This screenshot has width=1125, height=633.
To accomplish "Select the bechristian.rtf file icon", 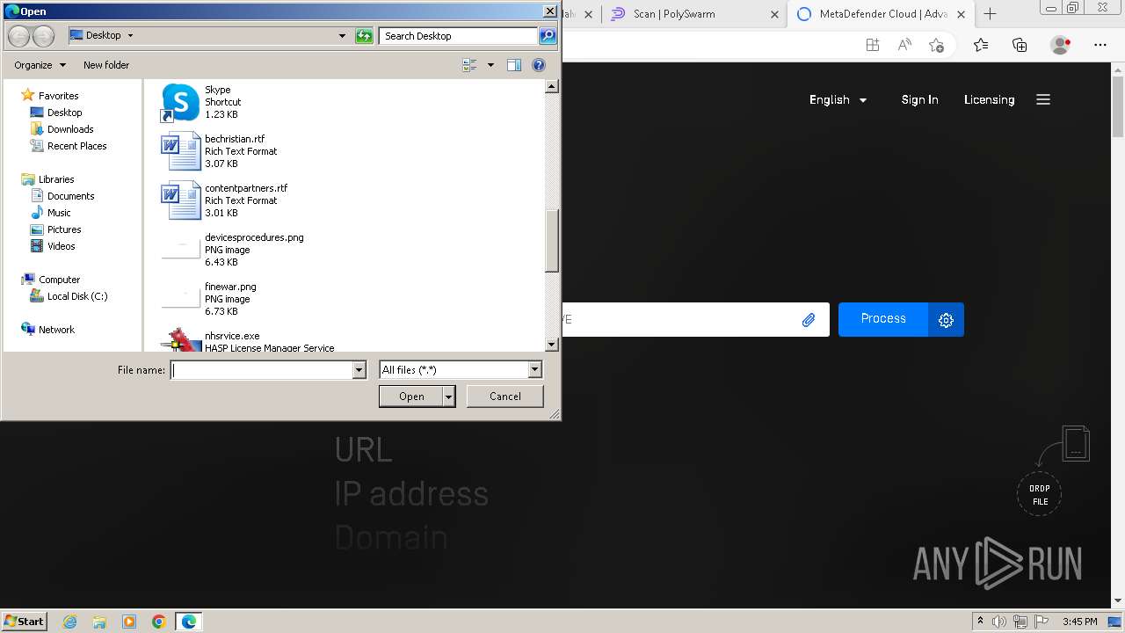I will coord(180,151).
